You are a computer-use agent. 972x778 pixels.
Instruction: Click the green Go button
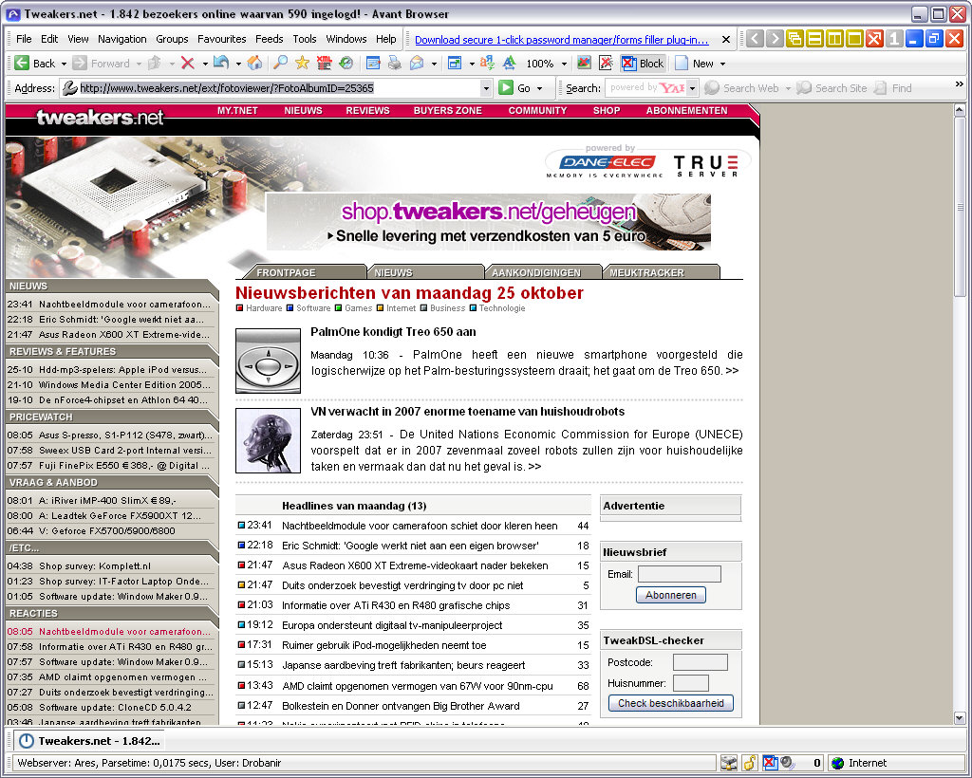pyautogui.click(x=515, y=88)
